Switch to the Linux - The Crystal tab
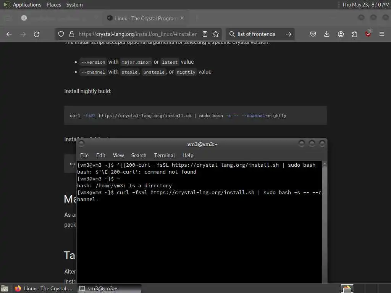Screen dimensions: 391x293 click(x=145, y=18)
